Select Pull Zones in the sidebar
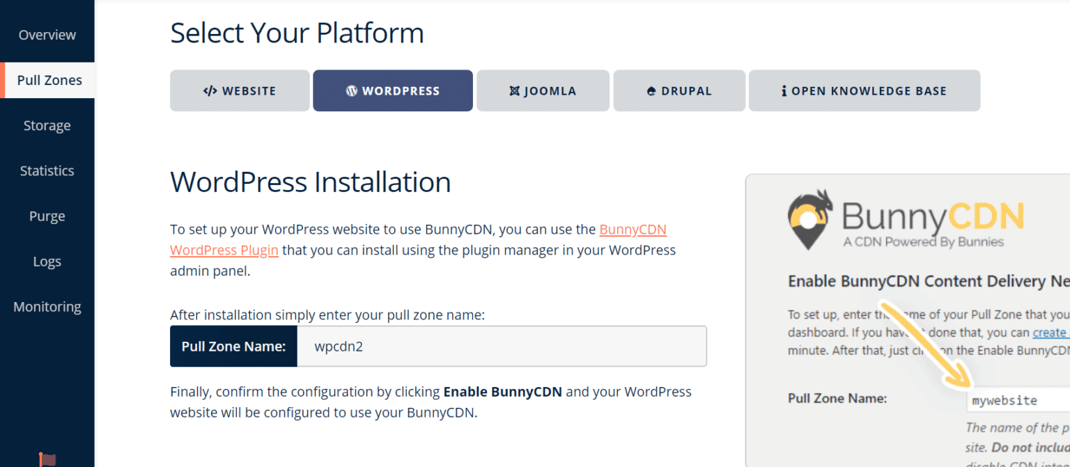 [x=49, y=80]
